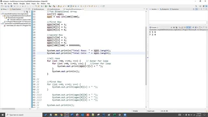208x117 pixels.
Task: Minimize the Console view
Action: click(204, 27)
